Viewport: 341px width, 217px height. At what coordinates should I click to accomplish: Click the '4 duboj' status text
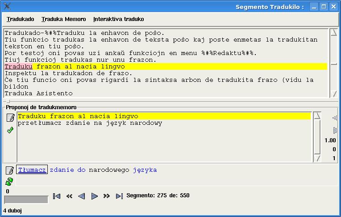12,211
